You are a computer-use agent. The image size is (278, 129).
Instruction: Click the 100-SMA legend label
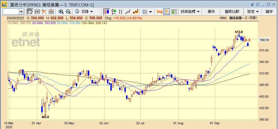click(x=94, y=23)
